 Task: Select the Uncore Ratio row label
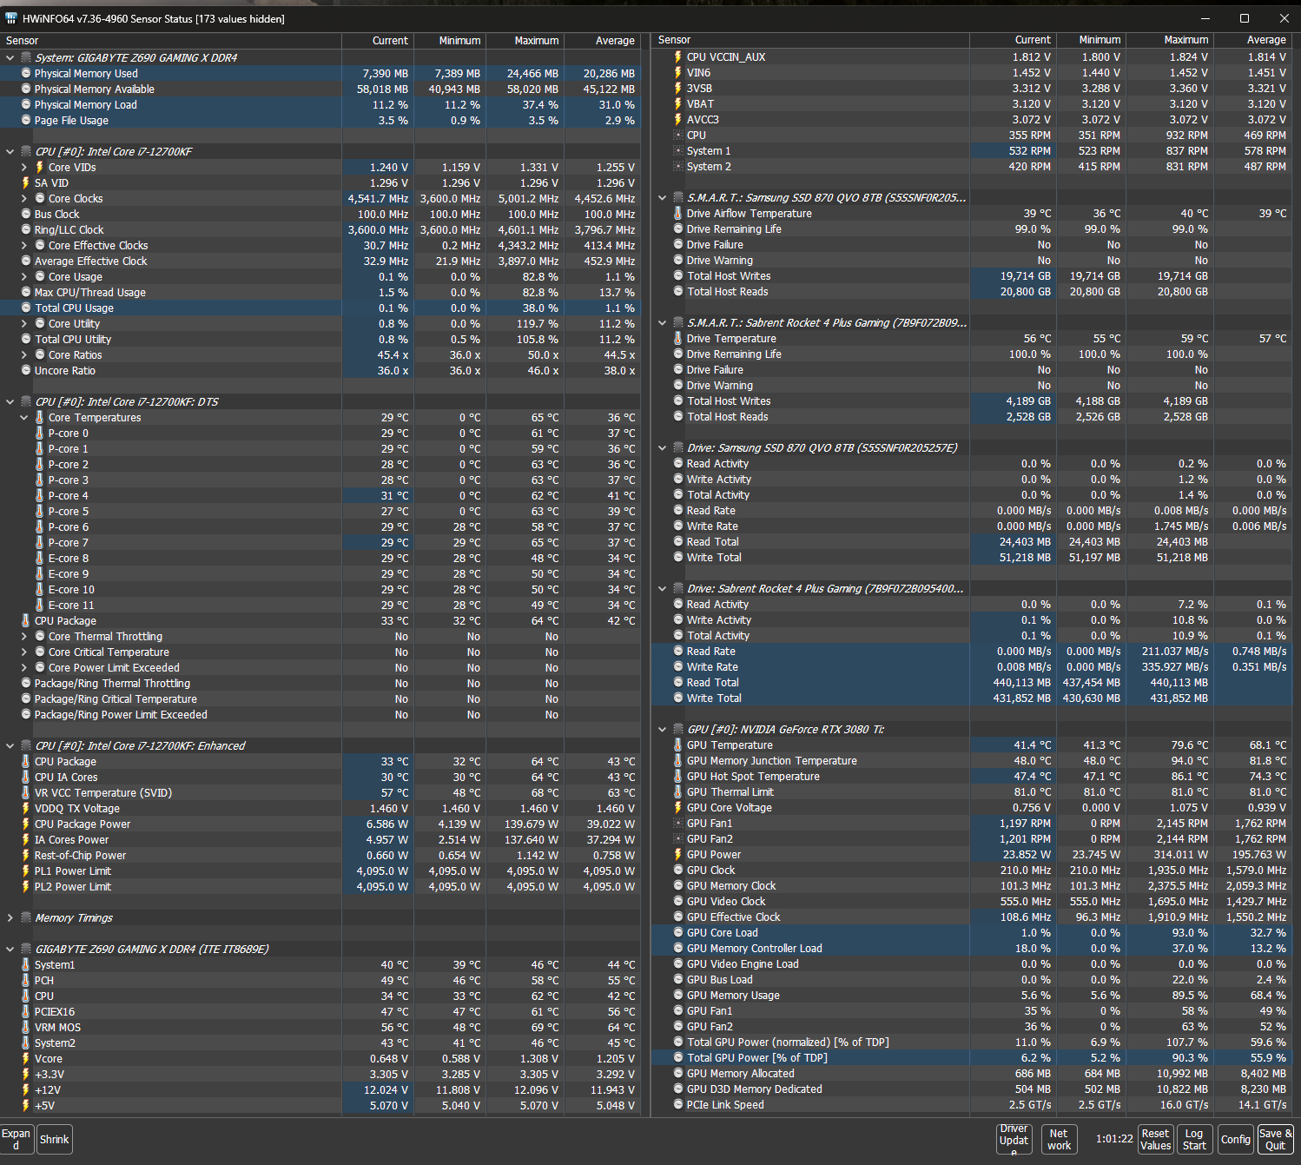(x=65, y=371)
